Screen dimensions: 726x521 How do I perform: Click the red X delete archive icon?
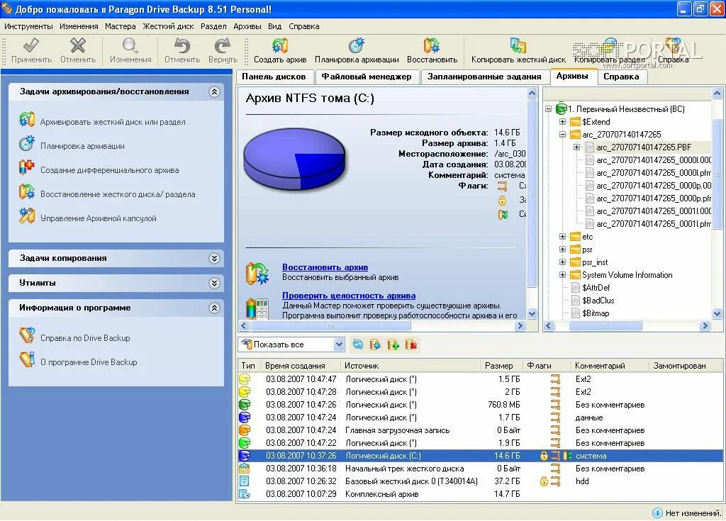click(x=411, y=344)
